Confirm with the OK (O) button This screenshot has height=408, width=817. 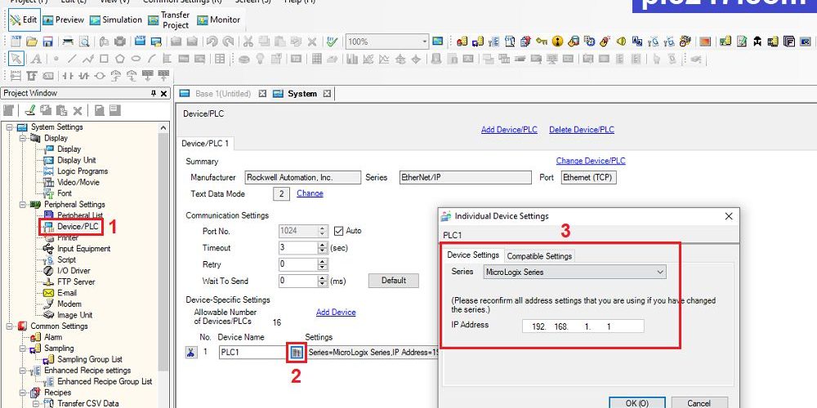(636, 403)
